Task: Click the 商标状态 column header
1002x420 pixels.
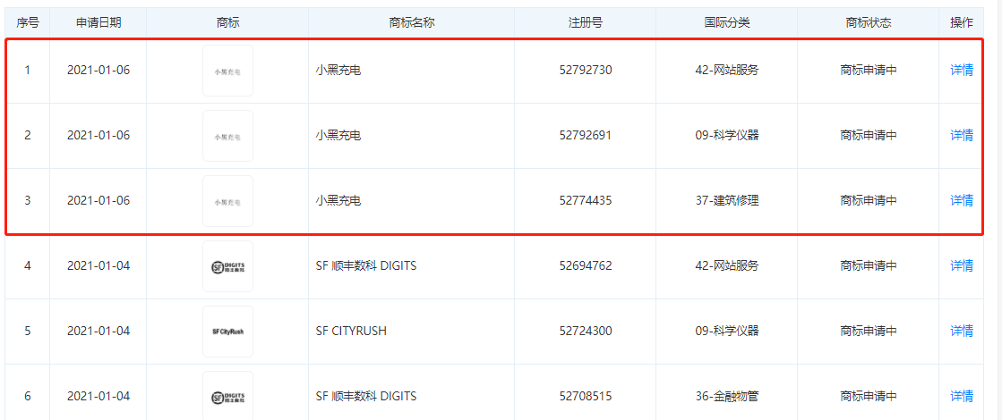Action: [x=868, y=22]
